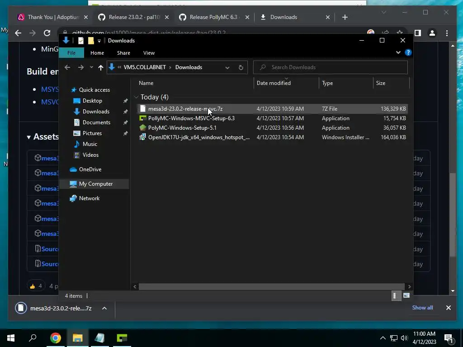The width and height of the screenshot is (463, 347).
Task: Go forward in File Explorer
Action: pos(80,67)
